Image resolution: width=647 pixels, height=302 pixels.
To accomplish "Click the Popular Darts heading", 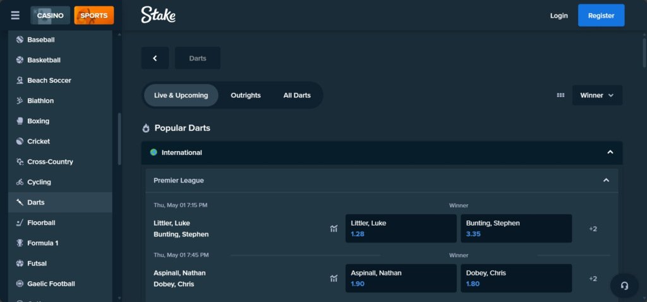I will pos(183,128).
